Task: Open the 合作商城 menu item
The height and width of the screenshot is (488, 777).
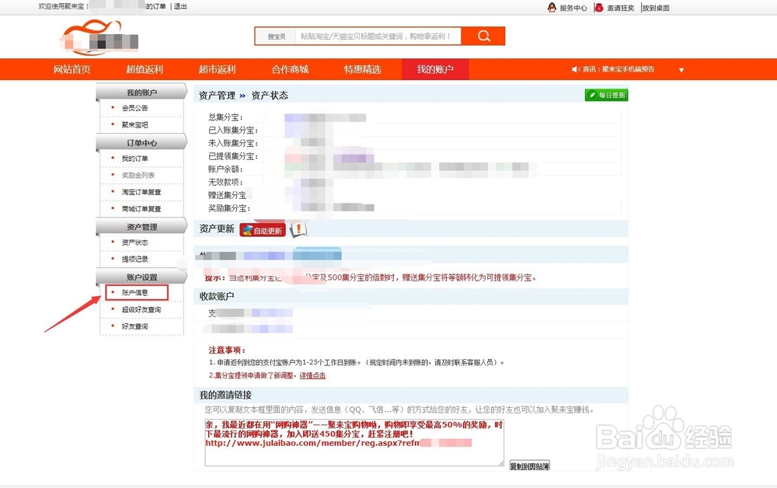Action: (289, 69)
